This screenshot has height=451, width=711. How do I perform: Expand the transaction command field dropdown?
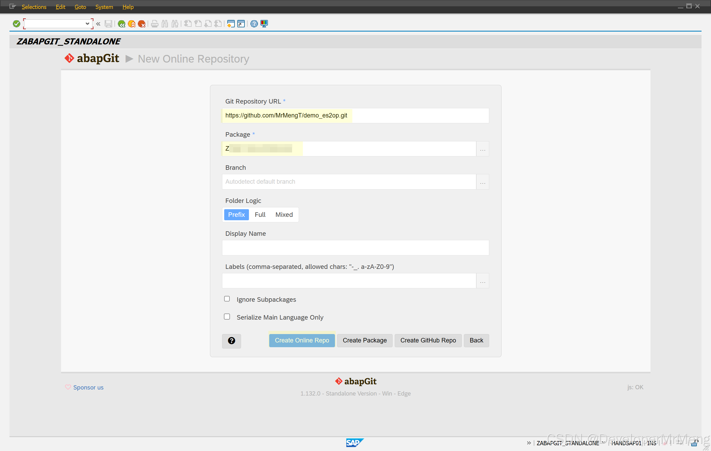(x=87, y=24)
